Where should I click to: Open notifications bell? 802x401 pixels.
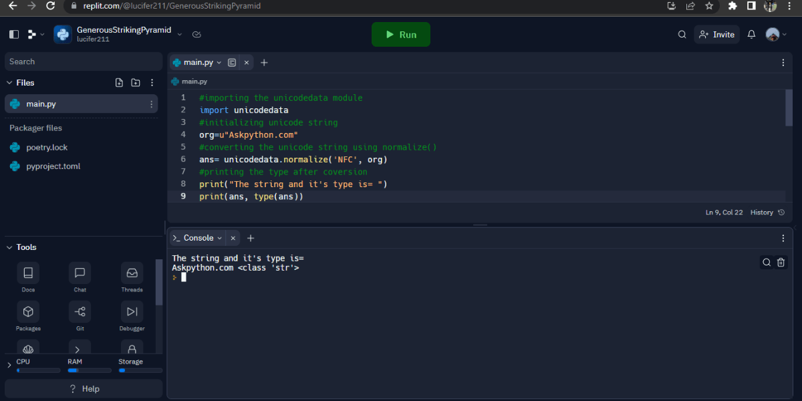(x=751, y=34)
